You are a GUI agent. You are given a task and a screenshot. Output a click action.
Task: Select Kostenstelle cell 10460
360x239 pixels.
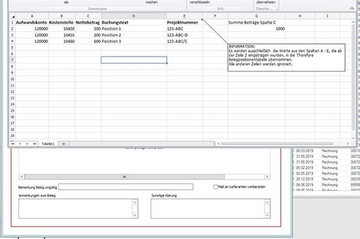(62, 41)
